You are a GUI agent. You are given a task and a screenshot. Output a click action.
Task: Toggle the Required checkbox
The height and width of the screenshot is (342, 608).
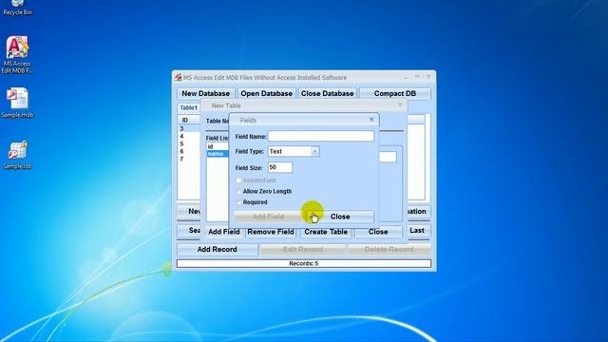coord(238,202)
